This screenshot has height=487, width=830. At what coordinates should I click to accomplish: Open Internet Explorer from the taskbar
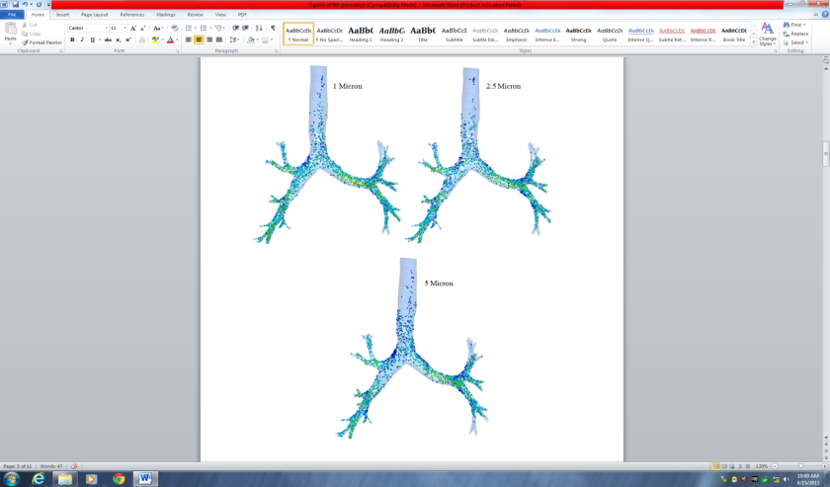point(39,478)
